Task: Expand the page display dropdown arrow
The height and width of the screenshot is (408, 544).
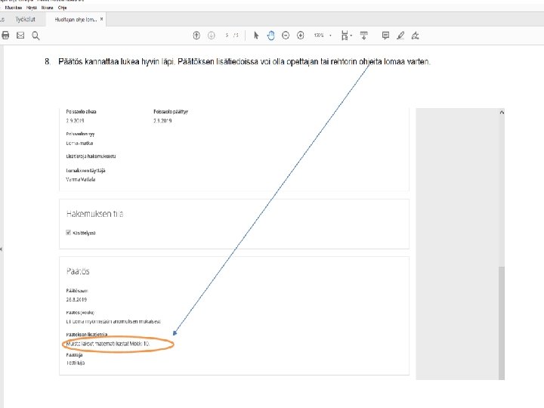Action: coord(351,36)
